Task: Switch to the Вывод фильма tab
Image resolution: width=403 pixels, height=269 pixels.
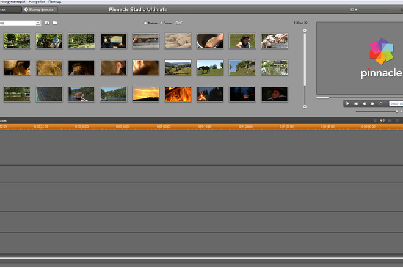Action: point(42,10)
